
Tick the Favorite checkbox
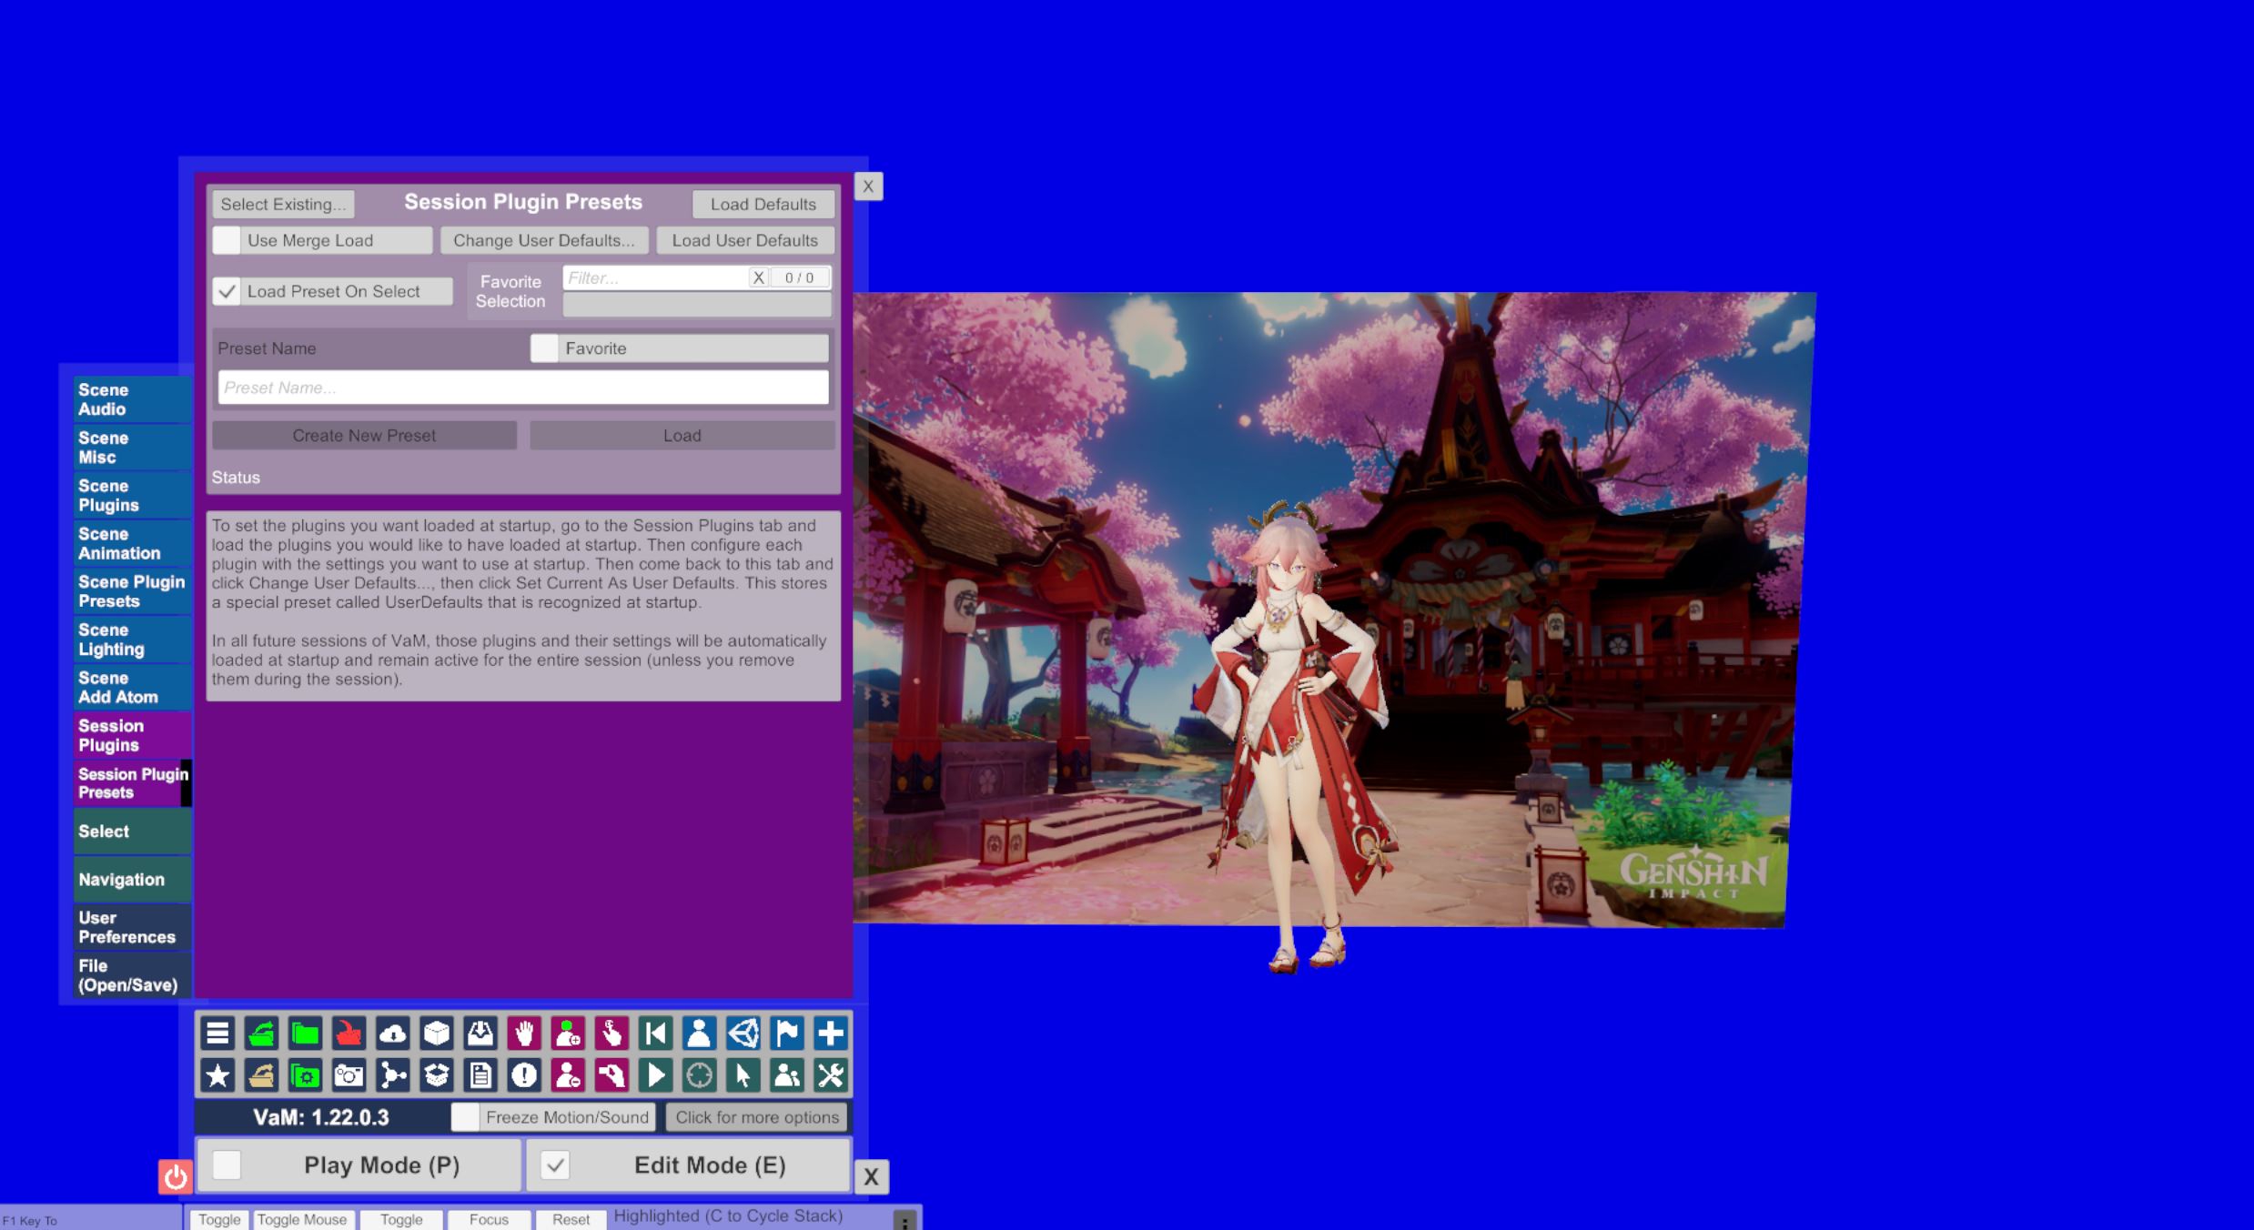[544, 348]
